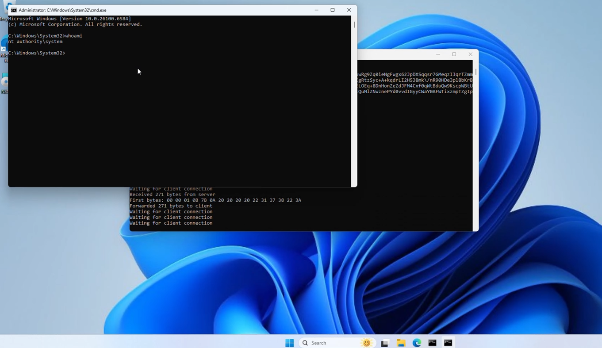Viewport: 602px width, 348px height.
Task: Click the base64 line starting 'LOEq+8DnHonZeZdJFM4'
Action: tap(415, 86)
